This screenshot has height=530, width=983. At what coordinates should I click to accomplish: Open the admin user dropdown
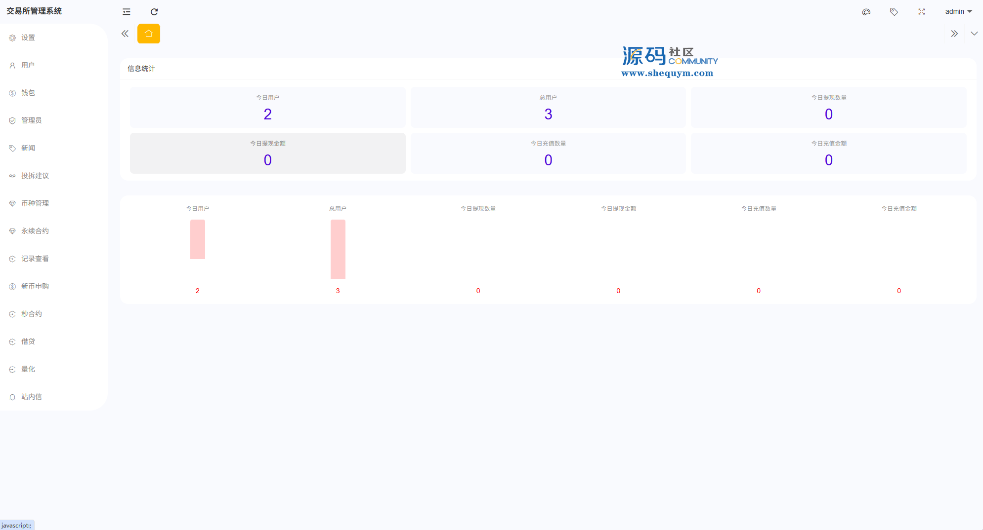(958, 11)
